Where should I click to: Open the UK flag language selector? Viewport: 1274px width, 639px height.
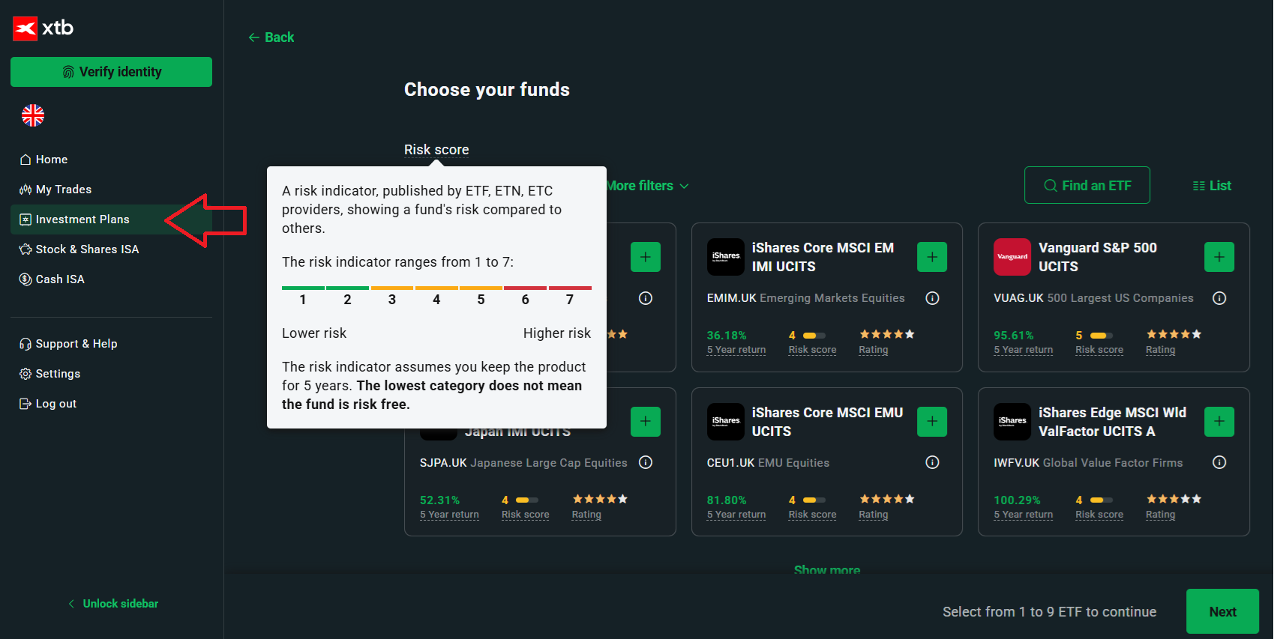(x=33, y=115)
